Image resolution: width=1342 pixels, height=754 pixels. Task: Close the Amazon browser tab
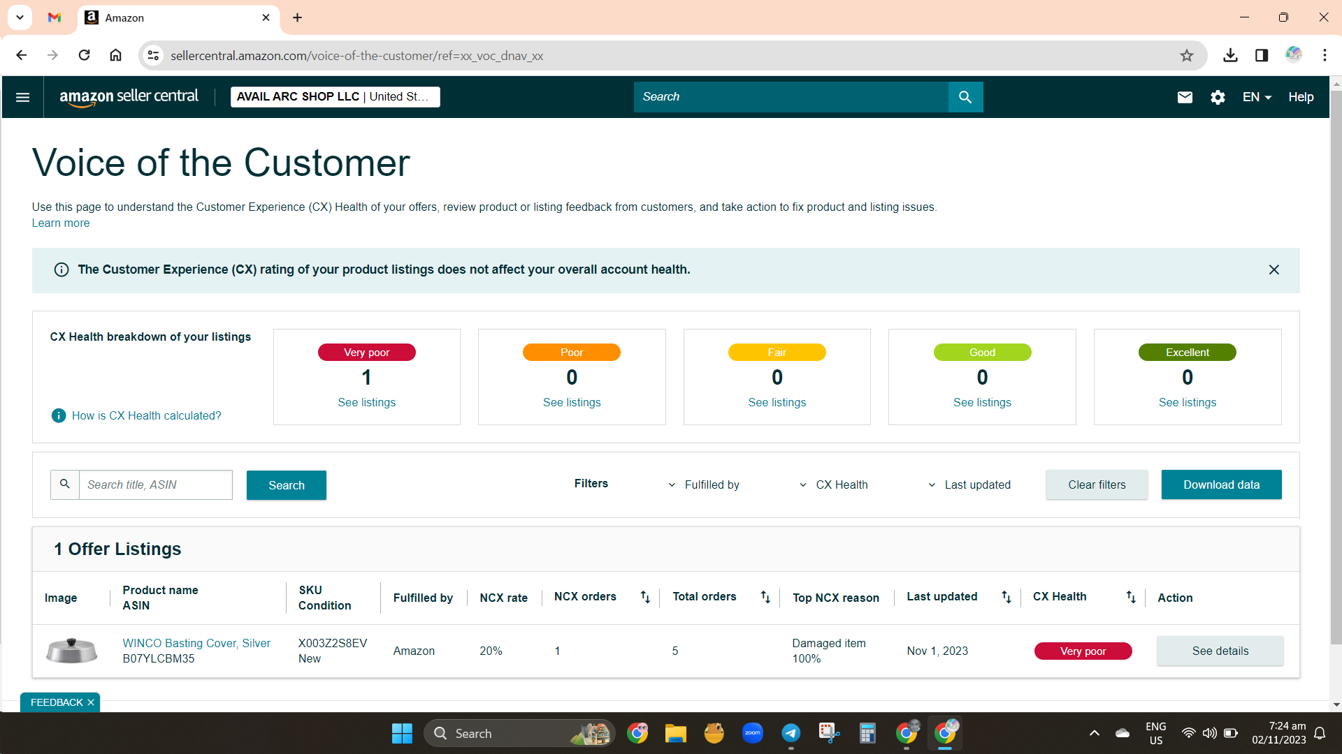(x=266, y=17)
